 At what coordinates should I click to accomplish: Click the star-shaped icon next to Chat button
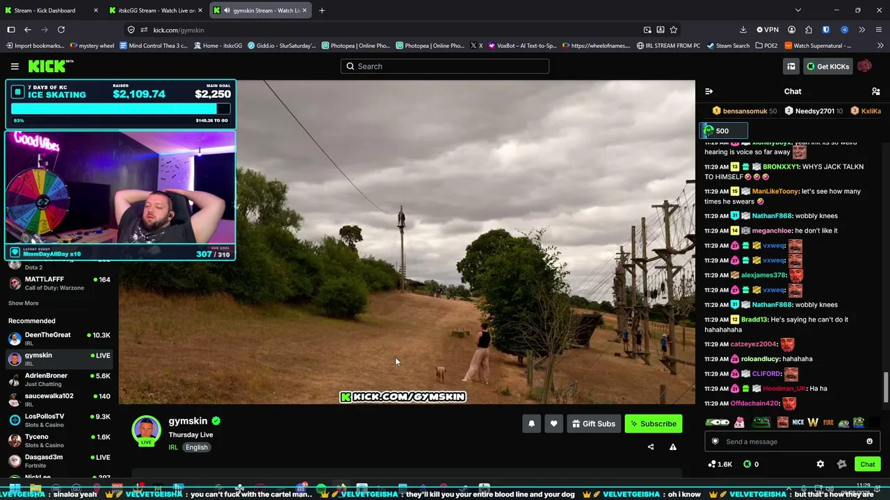tap(842, 464)
